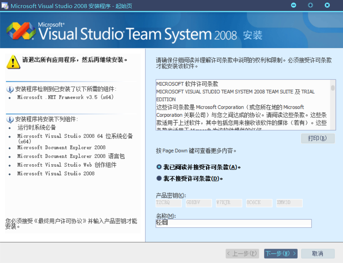
Task: Click the 取消 button
Action: [318, 253]
